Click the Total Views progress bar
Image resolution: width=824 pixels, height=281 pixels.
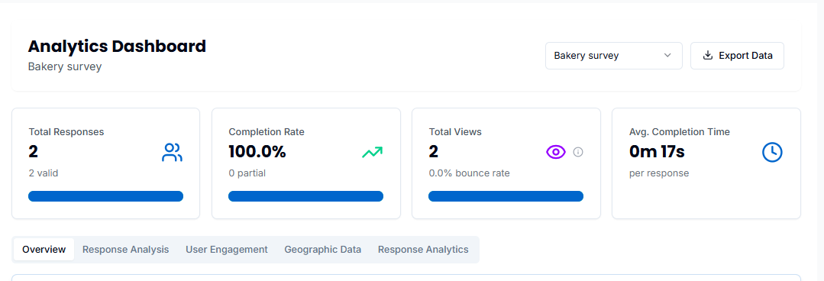pos(506,196)
